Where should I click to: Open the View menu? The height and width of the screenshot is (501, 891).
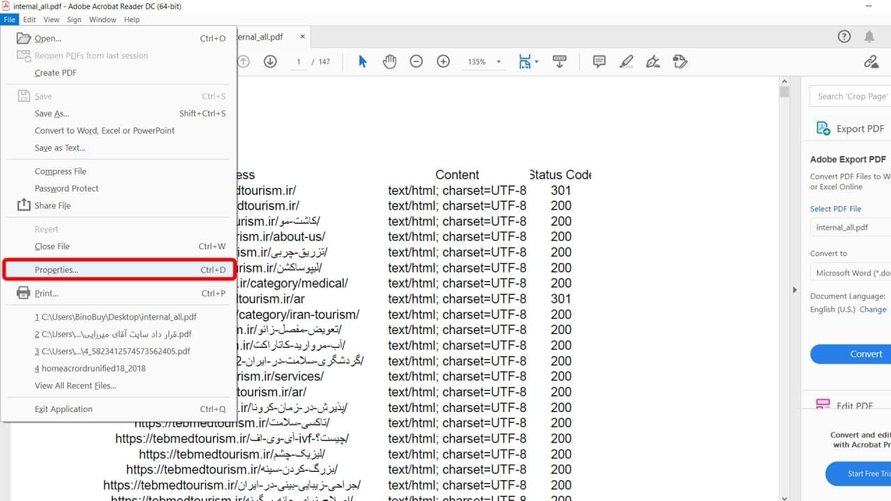coord(52,19)
